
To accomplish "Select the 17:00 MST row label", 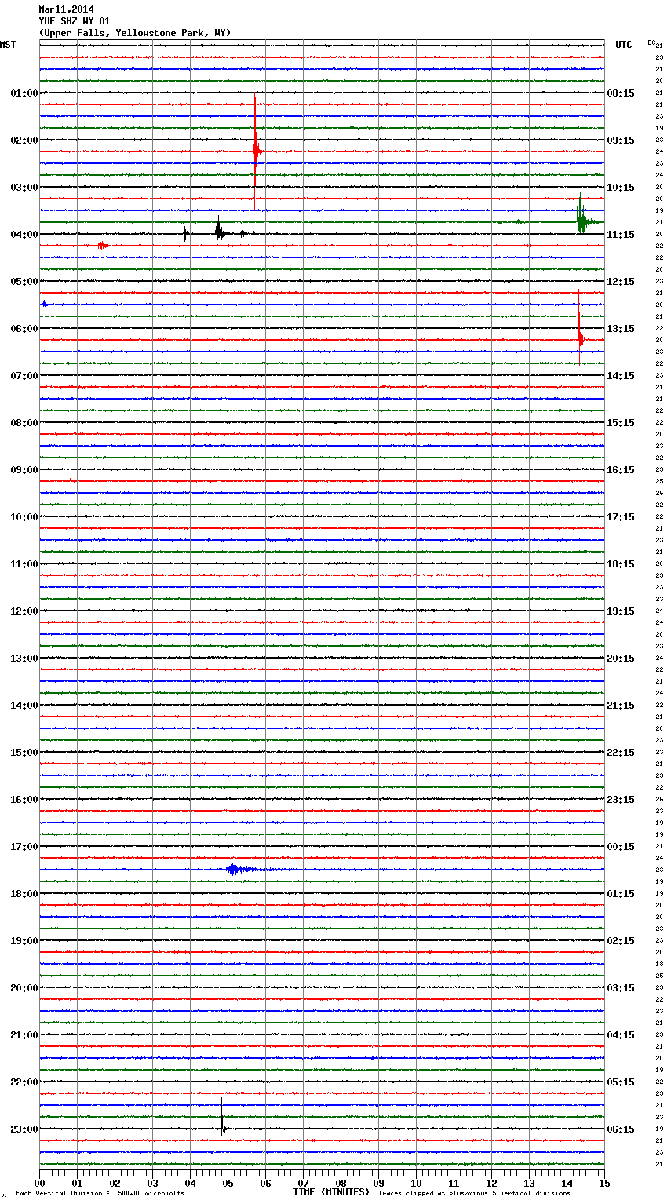I will click(24, 847).
